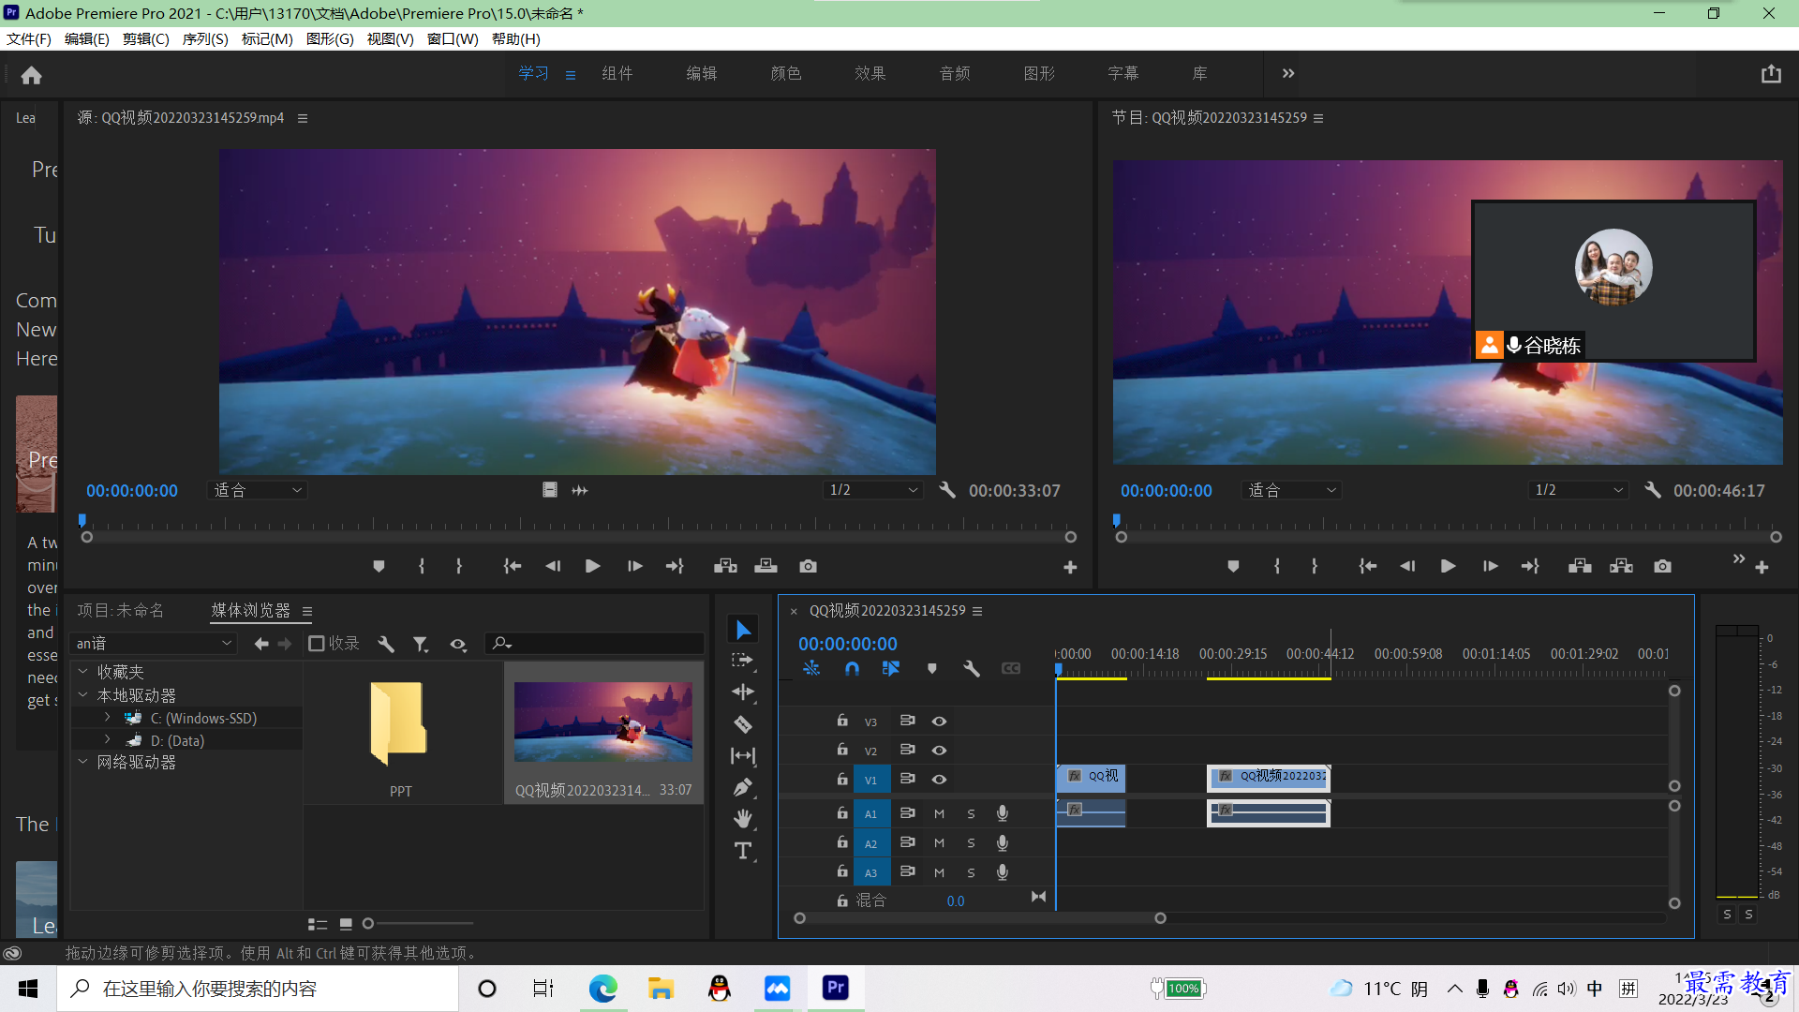Open program monitor resolution dropdown 1/2
Screen dimensions: 1799x1012
point(1578,490)
